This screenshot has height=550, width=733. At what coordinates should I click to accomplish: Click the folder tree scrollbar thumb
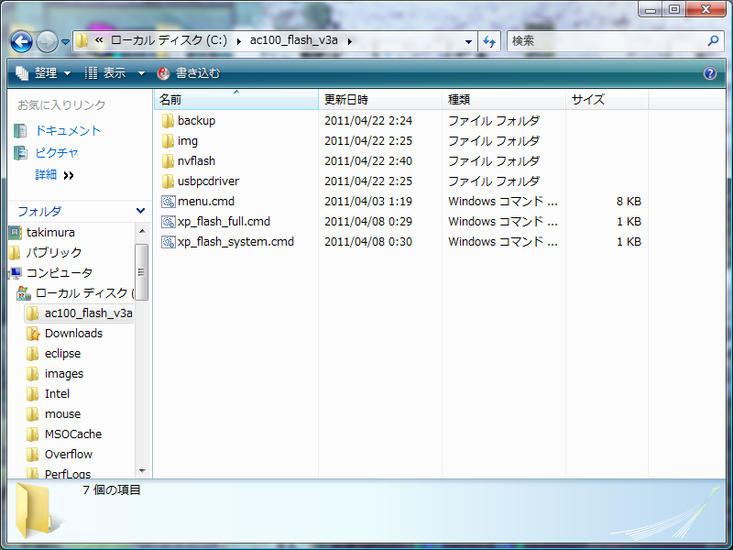click(142, 272)
